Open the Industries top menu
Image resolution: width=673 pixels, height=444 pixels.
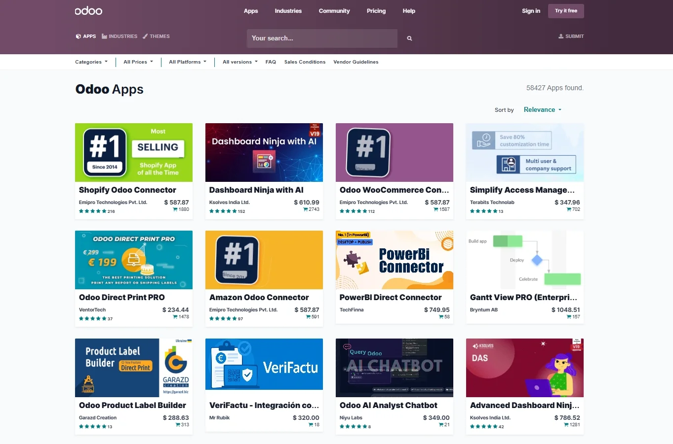[x=288, y=11]
